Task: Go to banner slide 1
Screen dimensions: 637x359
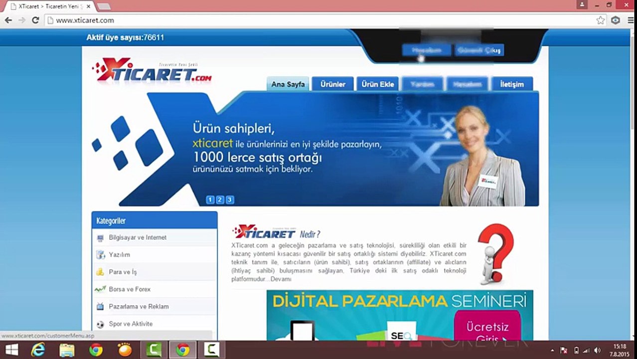Action: (x=210, y=199)
